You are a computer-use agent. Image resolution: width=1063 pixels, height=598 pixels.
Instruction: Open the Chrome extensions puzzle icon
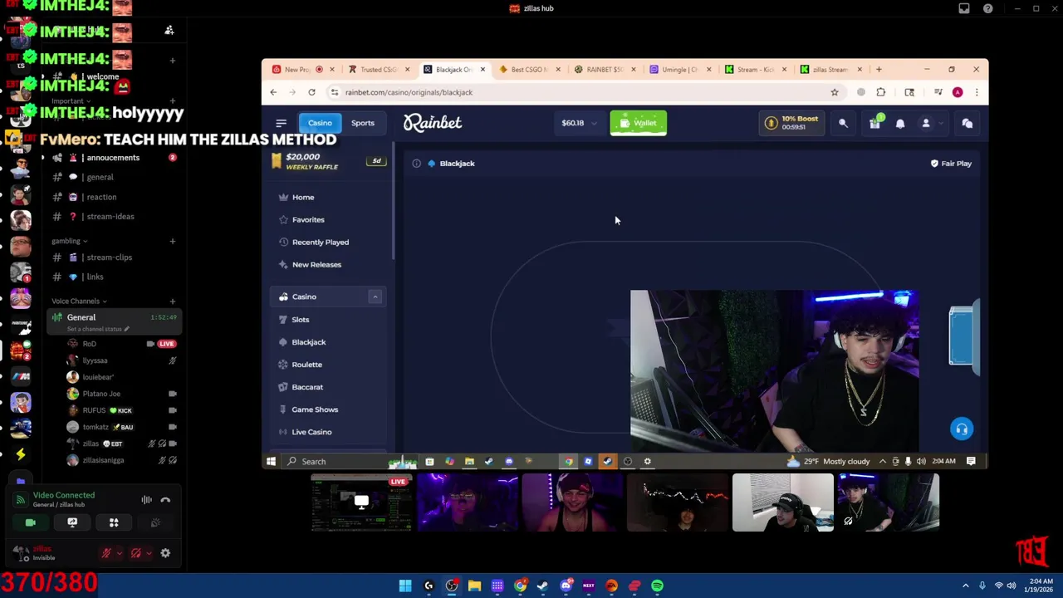pos(881,92)
